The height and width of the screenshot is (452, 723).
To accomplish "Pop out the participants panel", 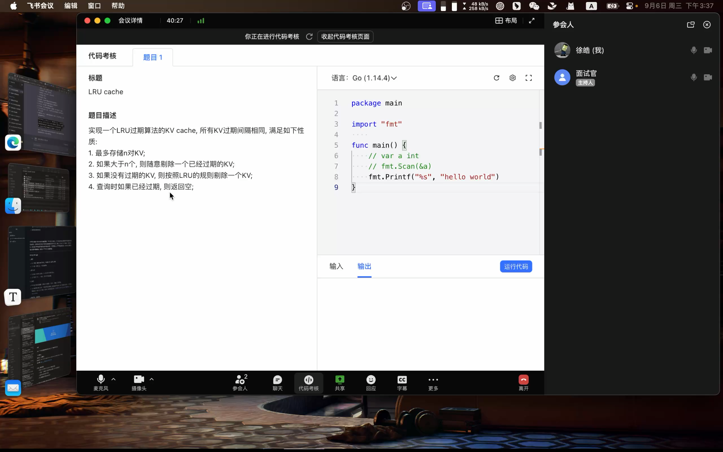I will (691, 25).
